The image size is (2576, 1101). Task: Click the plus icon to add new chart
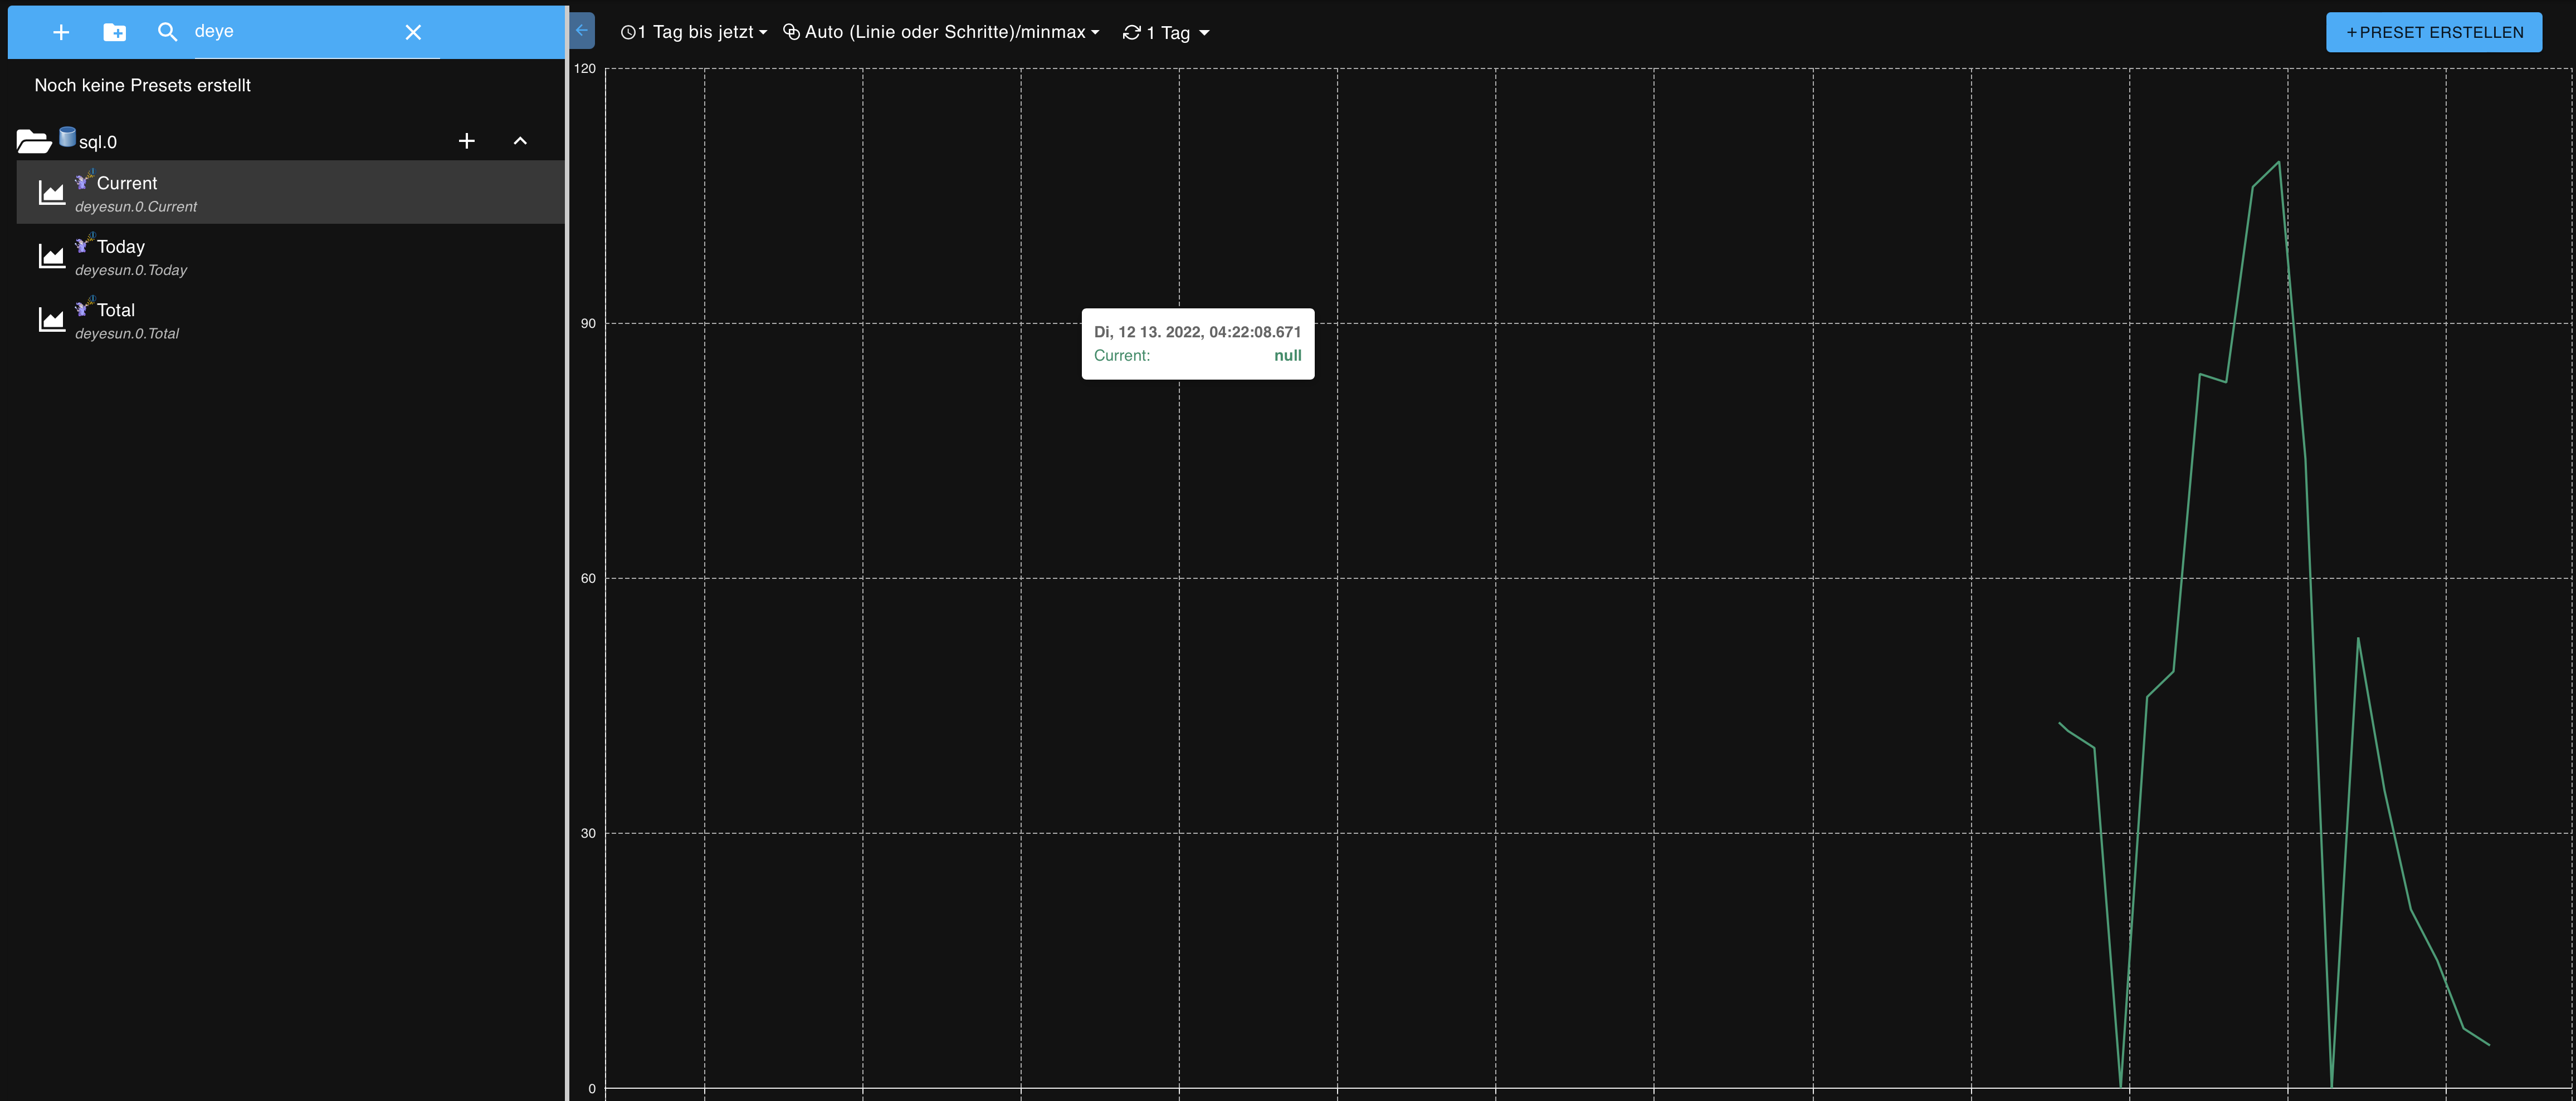[61, 32]
